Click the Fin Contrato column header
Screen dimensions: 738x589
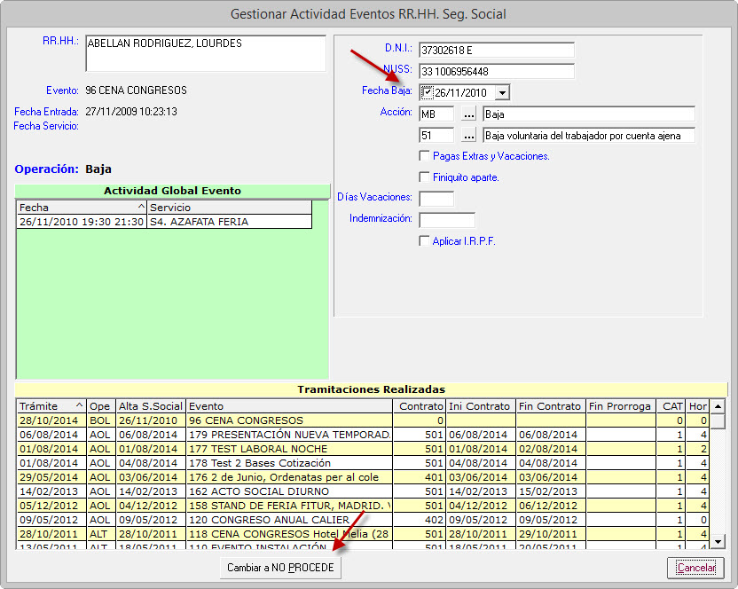point(550,406)
